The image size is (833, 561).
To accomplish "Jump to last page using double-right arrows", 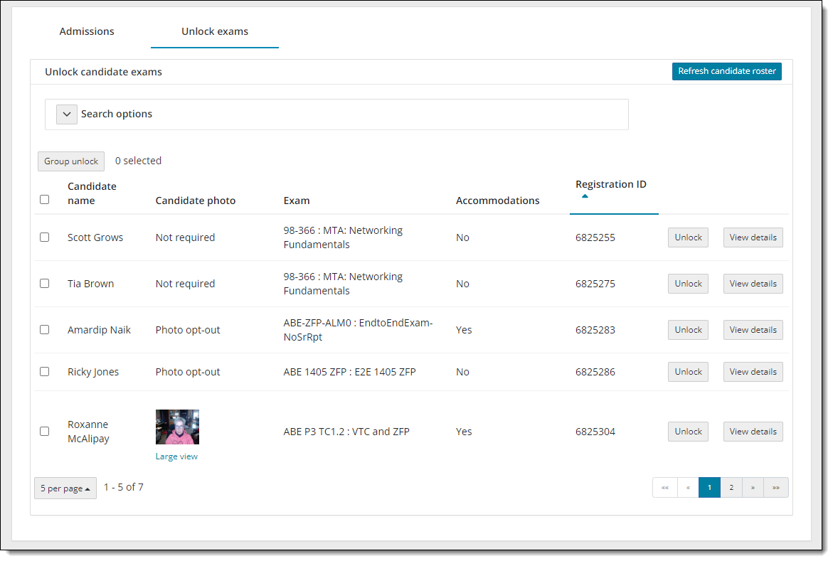I will [x=775, y=488].
